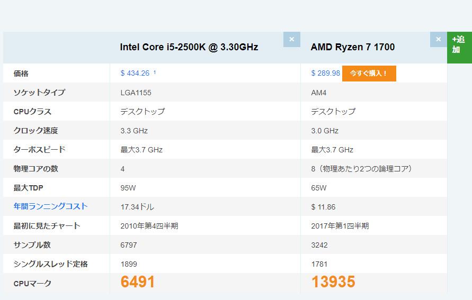Click the AM4 socket value
The image size is (472, 300).
click(319, 93)
